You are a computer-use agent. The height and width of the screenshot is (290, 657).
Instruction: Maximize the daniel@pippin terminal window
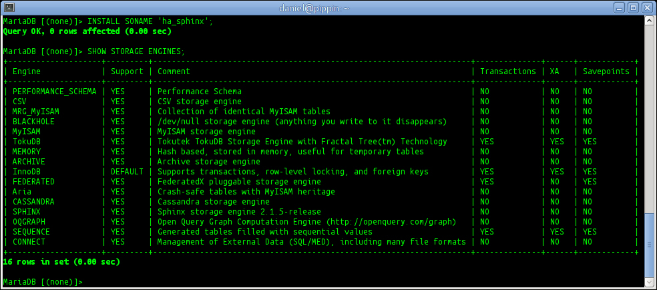click(x=633, y=7)
